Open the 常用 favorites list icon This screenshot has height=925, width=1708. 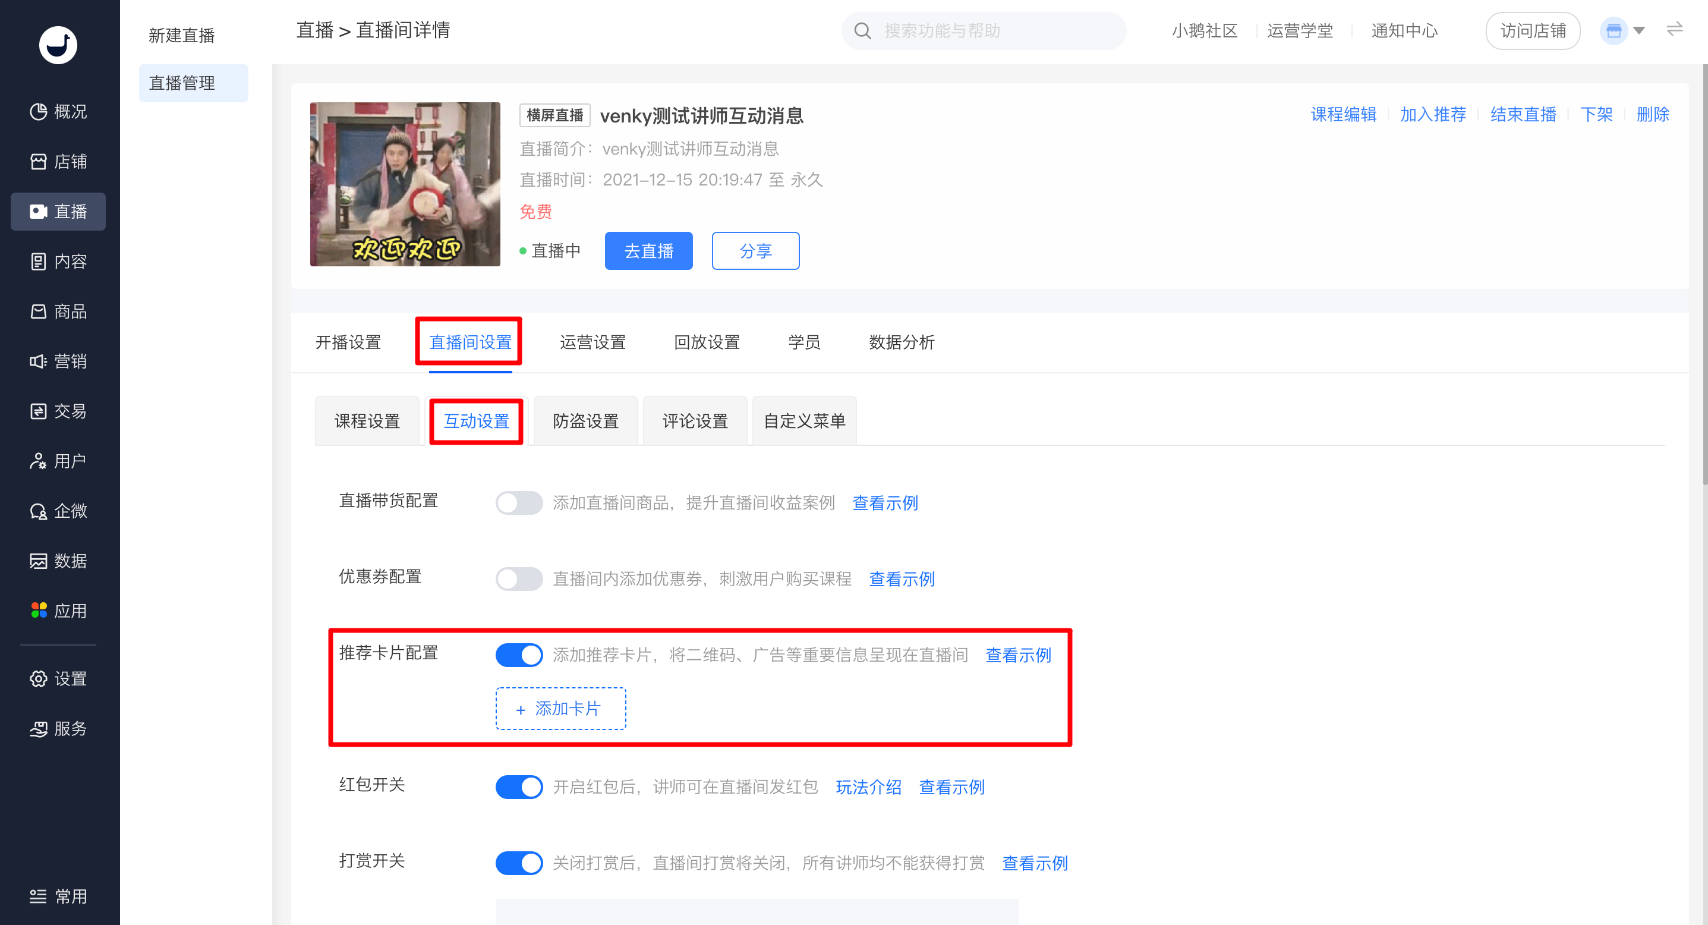[39, 896]
